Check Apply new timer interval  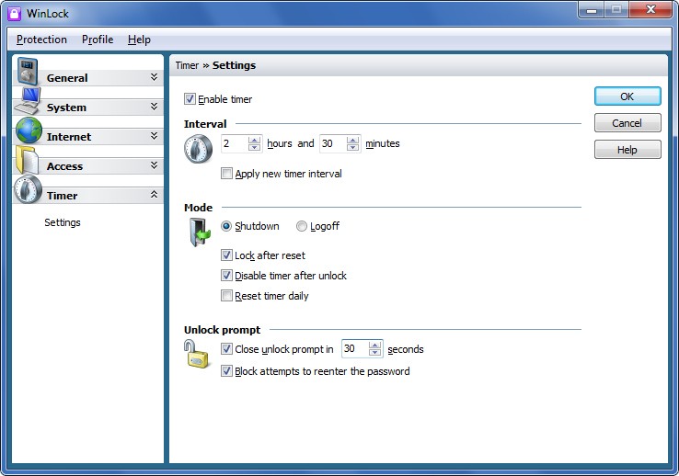[226, 174]
